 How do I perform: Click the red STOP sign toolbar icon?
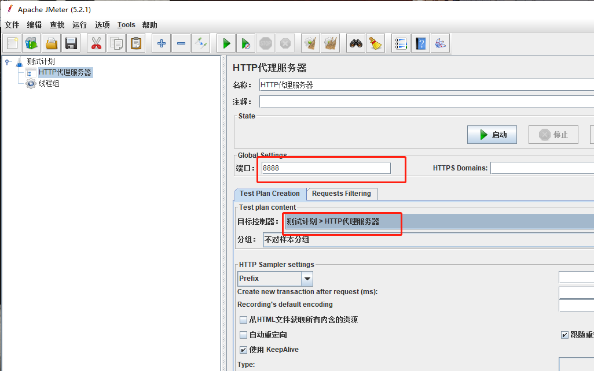pyautogui.click(x=266, y=43)
